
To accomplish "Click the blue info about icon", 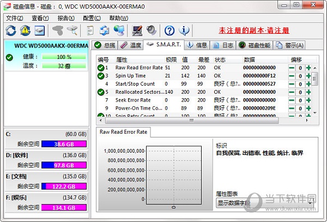I will pos(184,31).
